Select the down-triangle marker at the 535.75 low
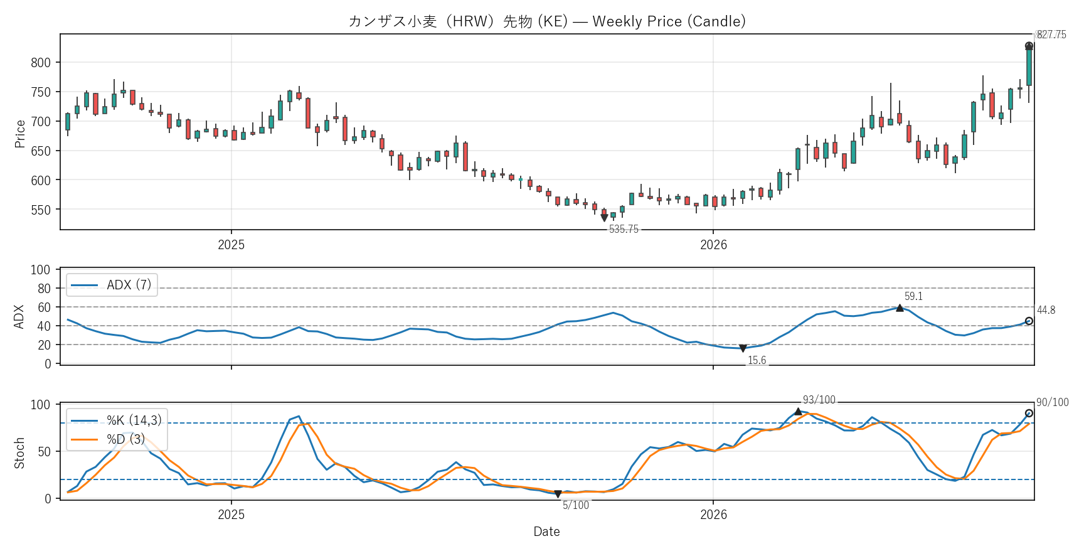The height and width of the screenshot is (551, 1084). point(604,218)
